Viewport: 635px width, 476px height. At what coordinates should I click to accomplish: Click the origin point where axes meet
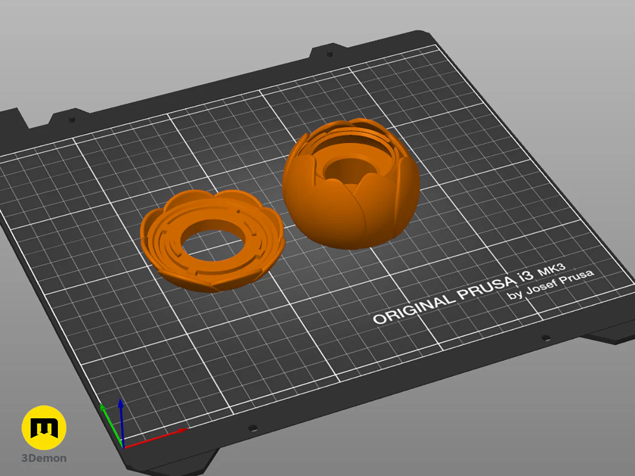tap(123, 447)
